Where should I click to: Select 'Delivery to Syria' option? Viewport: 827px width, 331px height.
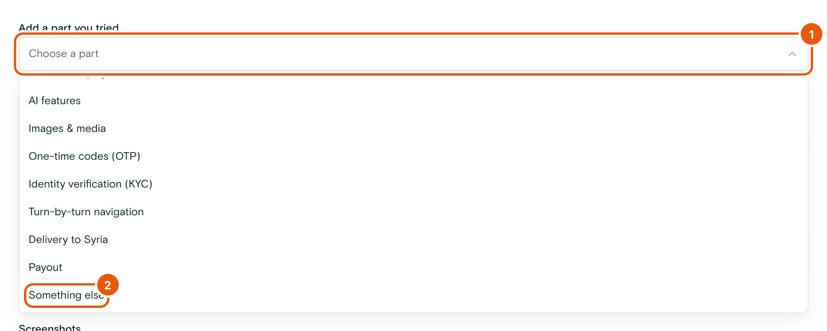tap(413, 240)
